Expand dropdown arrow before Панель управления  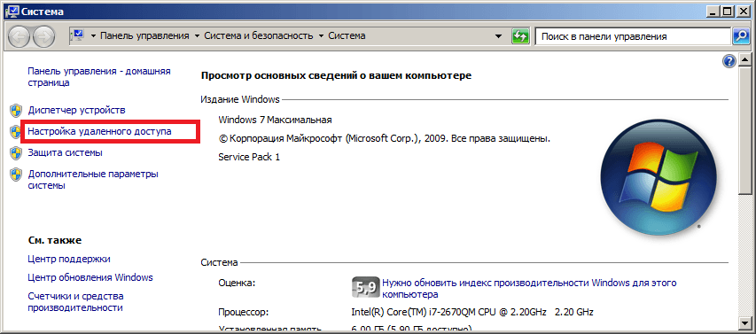click(93, 36)
